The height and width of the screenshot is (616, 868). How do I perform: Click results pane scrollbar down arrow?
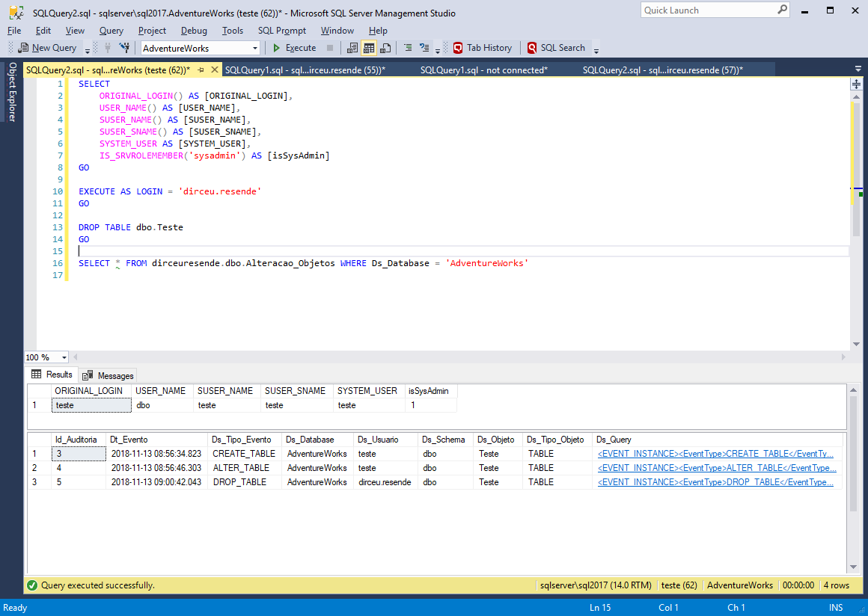(853, 567)
